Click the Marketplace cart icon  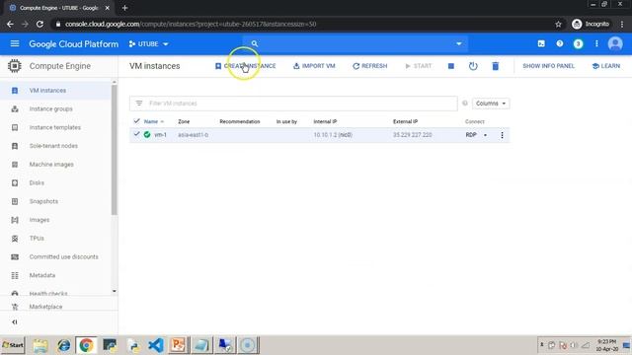click(15, 307)
